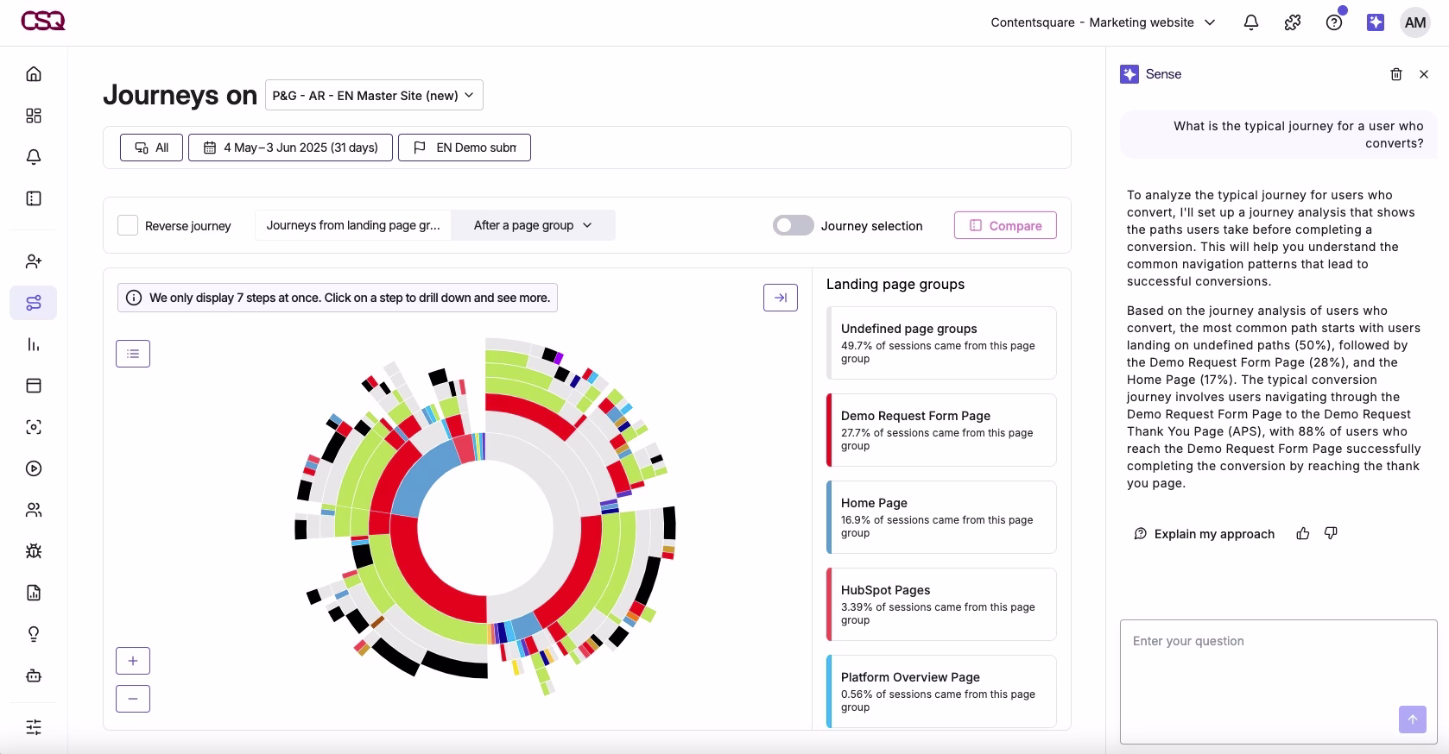
Task: Open the EN Demo subm goal filter
Action: click(x=465, y=148)
